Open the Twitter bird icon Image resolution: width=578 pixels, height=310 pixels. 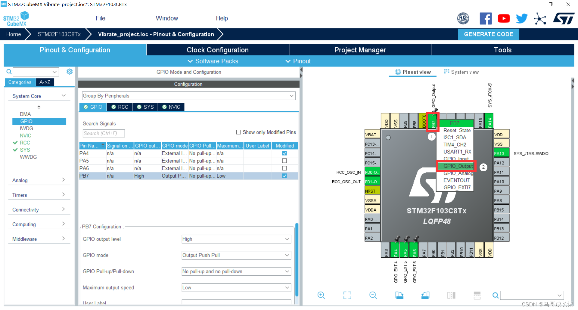point(522,19)
